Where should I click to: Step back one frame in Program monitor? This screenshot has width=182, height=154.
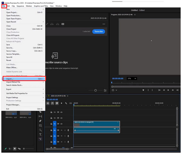click(x=164, y=90)
